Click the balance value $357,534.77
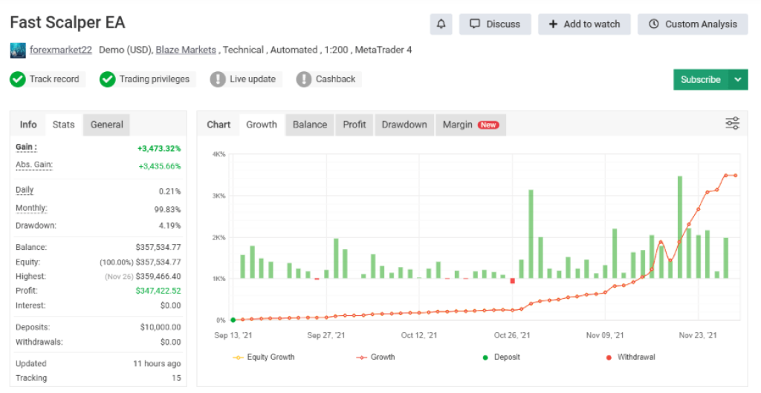This screenshot has width=761, height=393. 158,248
